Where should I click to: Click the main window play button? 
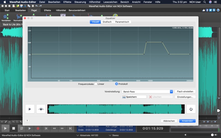(5, 128)
